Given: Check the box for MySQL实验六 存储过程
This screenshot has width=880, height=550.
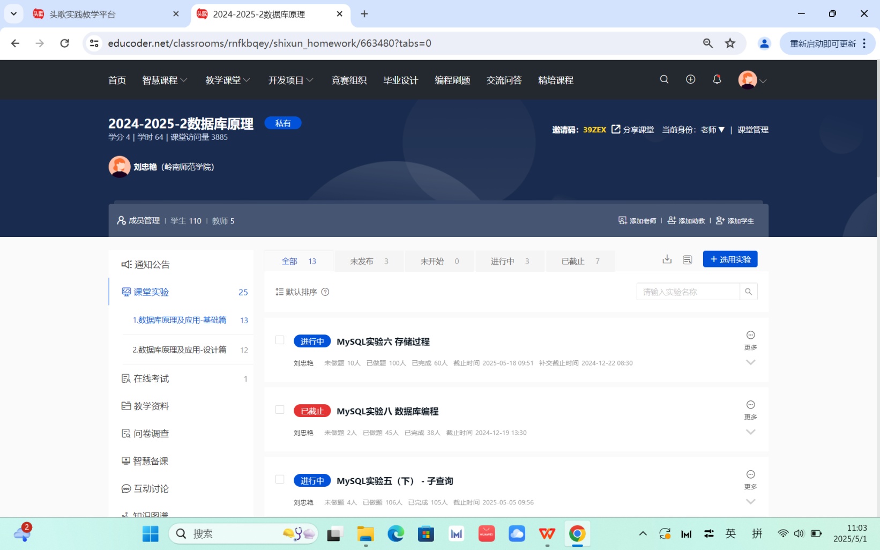Looking at the screenshot, I should 280,340.
